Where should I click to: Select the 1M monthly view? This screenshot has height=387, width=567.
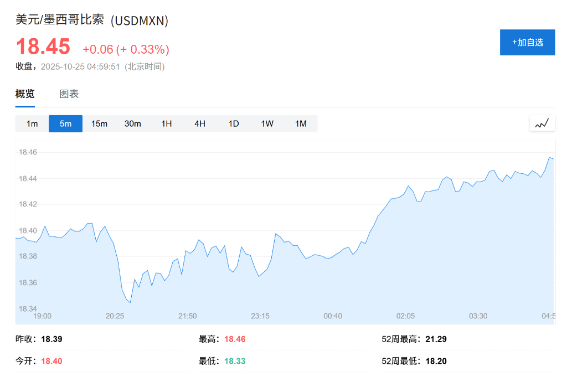301,123
